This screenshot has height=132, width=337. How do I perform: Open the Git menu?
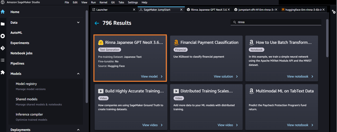pyautogui.click(x=113, y=2)
